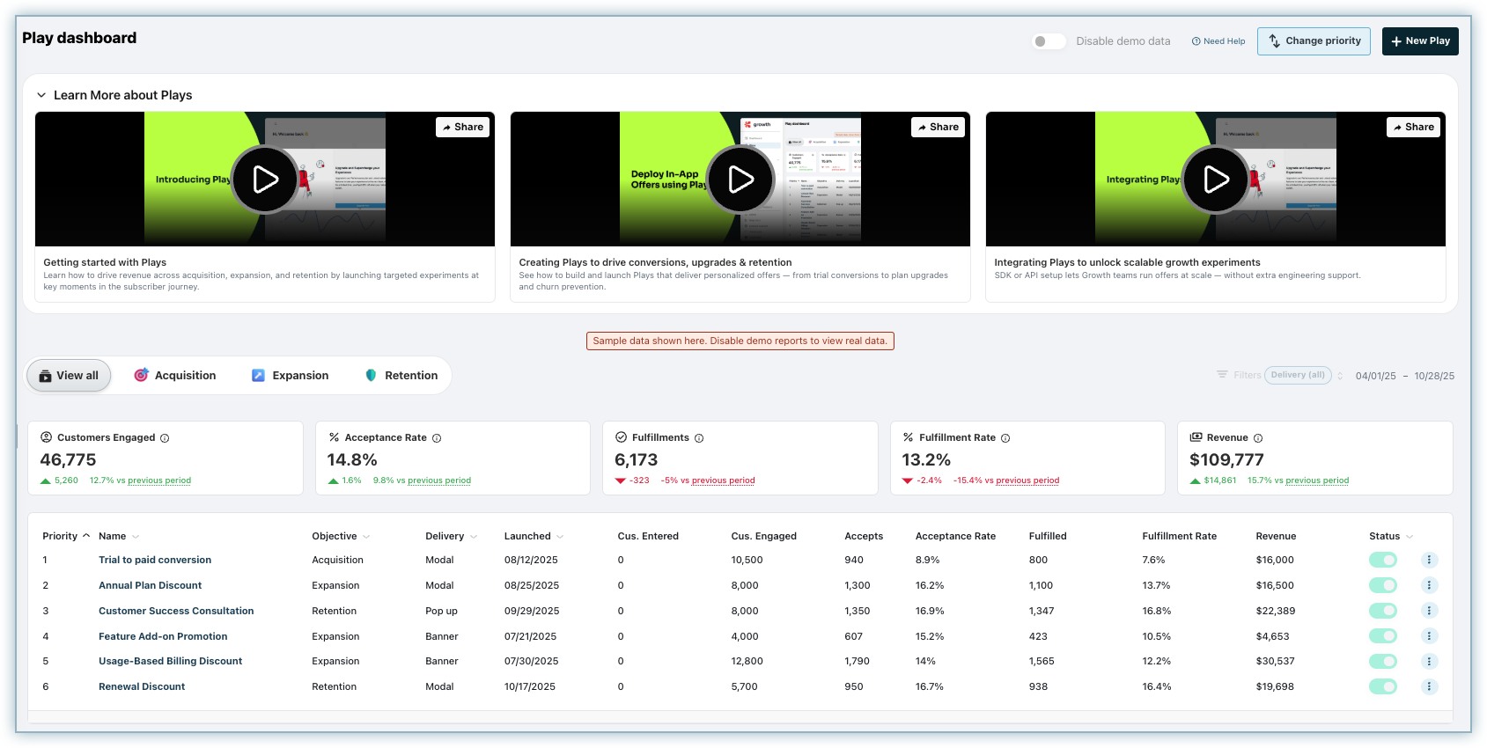Open the Delivery (all) filter dropdown
Image resolution: width=1487 pixels, height=748 pixels.
pyautogui.click(x=1298, y=375)
